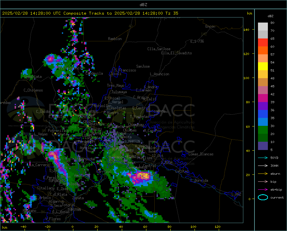Click the 'Clla.El_Cavadito' map label
The image size is (287, 231).
point(176,53)
